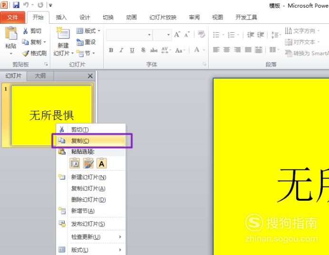The width and height of the screenshot is (329, 255).
Task: Close the slides pane with X
Action: coord(90,76)
